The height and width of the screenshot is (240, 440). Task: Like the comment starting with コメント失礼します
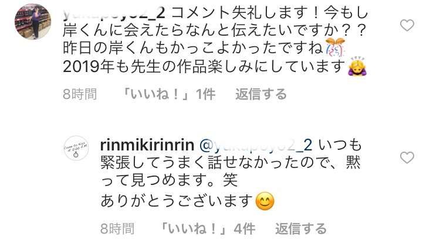tap(407, 26)
